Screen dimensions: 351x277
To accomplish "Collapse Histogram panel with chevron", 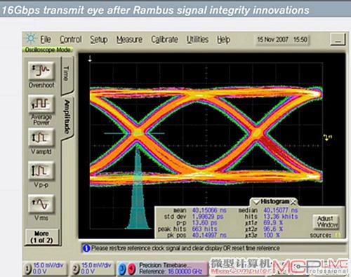I will [256, 202].
